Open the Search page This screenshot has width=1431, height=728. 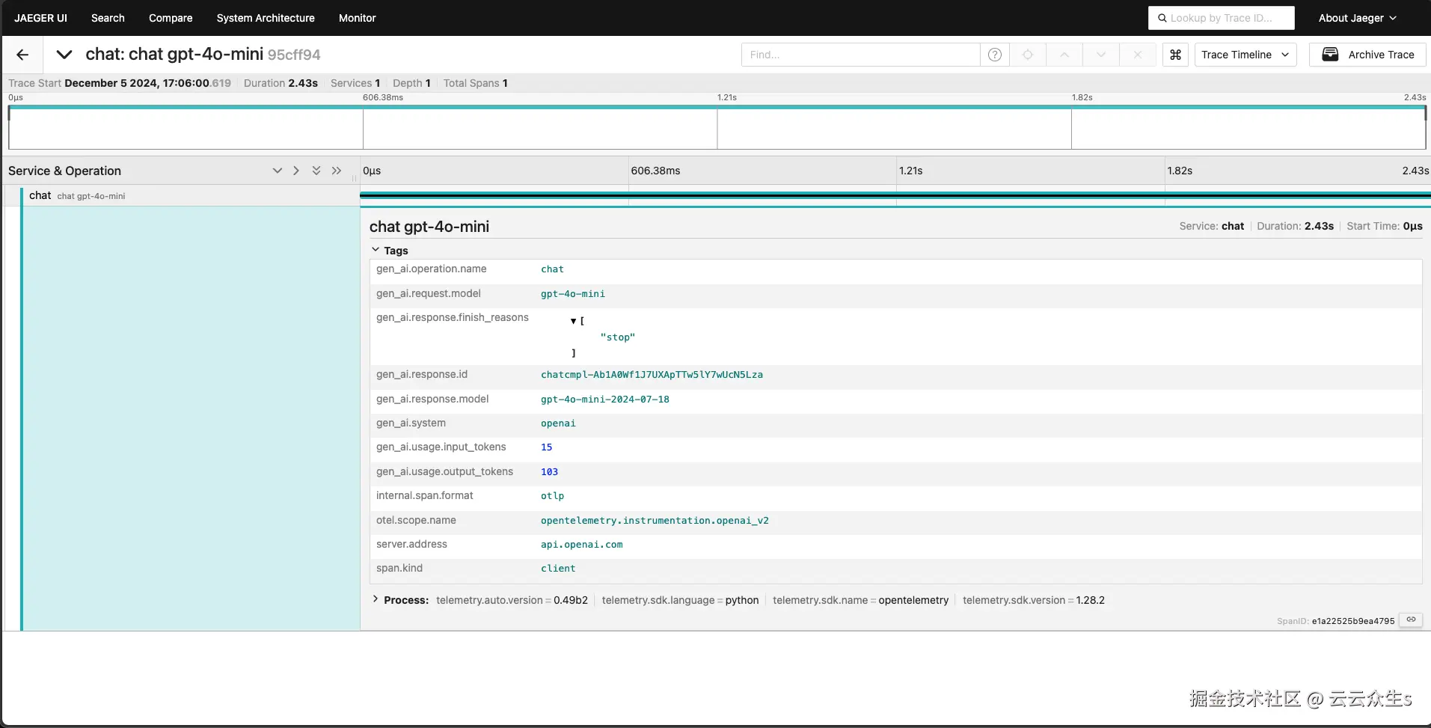[x=108, y=18]
